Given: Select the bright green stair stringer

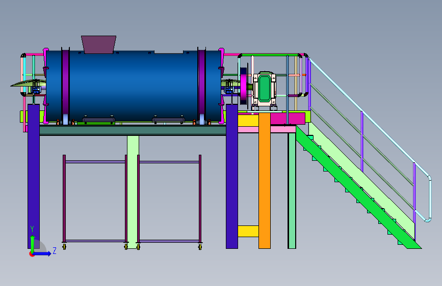Looking at the screenshot, I should [x=358, y=187].
